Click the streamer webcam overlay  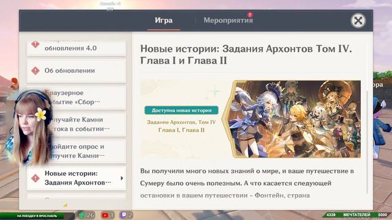tap(29, 128)
